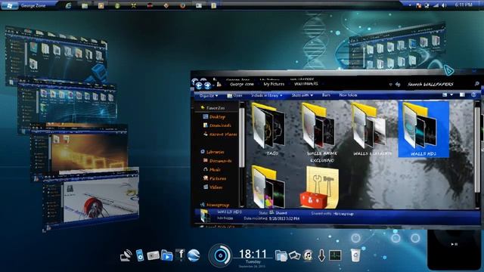
Task: Click play/pause on the media widget
Action: 455,244
